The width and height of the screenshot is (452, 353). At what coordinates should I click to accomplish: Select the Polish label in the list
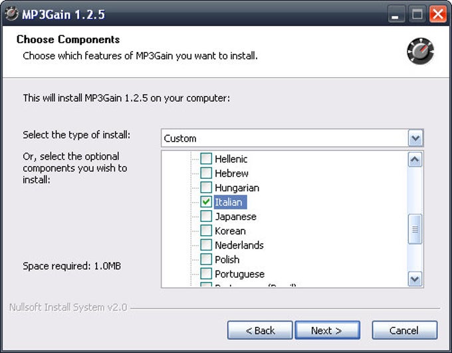pos(227,259)
